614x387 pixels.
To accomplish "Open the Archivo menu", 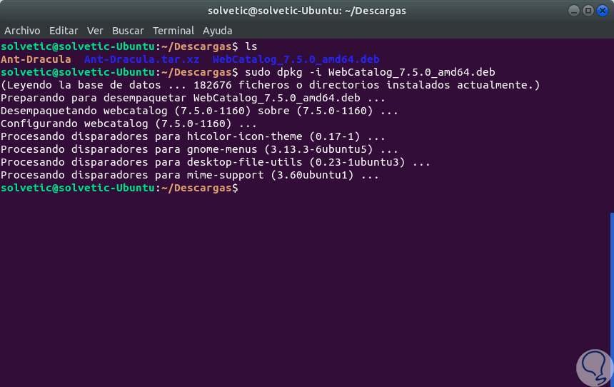I will click(22, 31).
